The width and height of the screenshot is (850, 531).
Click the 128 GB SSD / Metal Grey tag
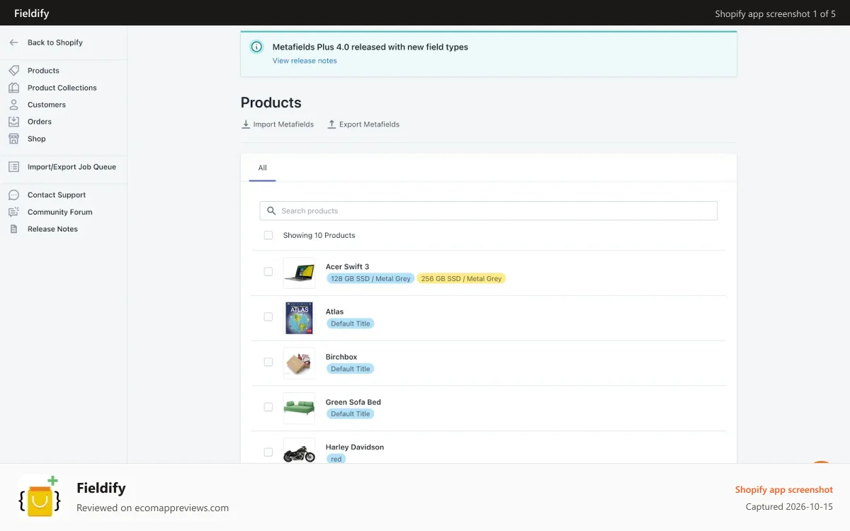coord(370,279)
